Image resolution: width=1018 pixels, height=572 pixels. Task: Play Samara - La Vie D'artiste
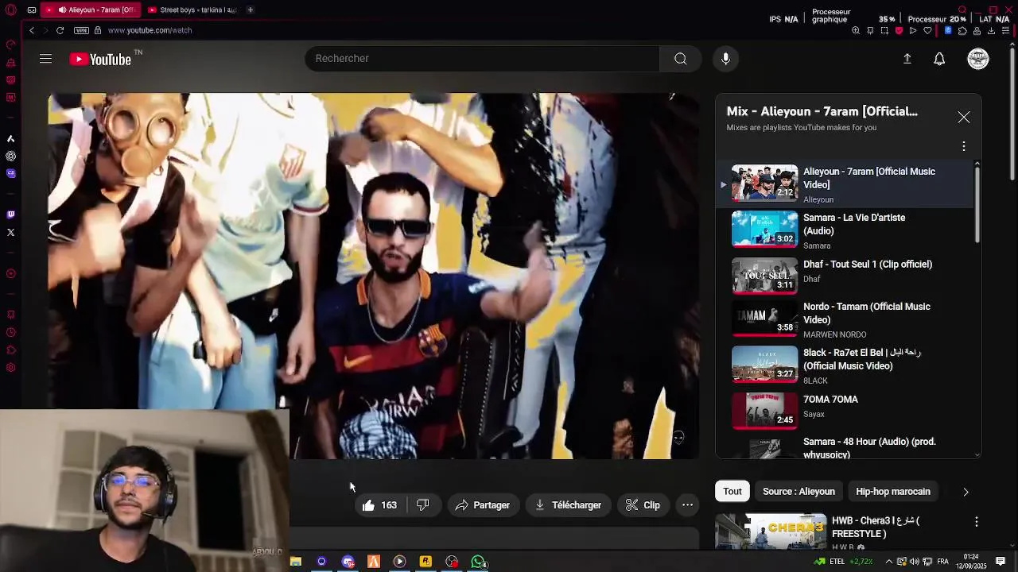(845, 230)
